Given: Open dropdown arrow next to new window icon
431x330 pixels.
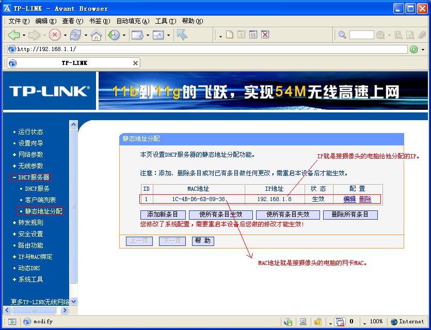Looking at the screenshot, I should [148, 36].
